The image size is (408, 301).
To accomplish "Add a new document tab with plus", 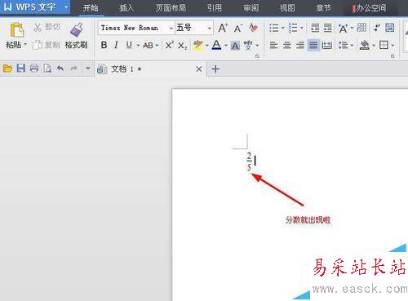I will 215,69.
